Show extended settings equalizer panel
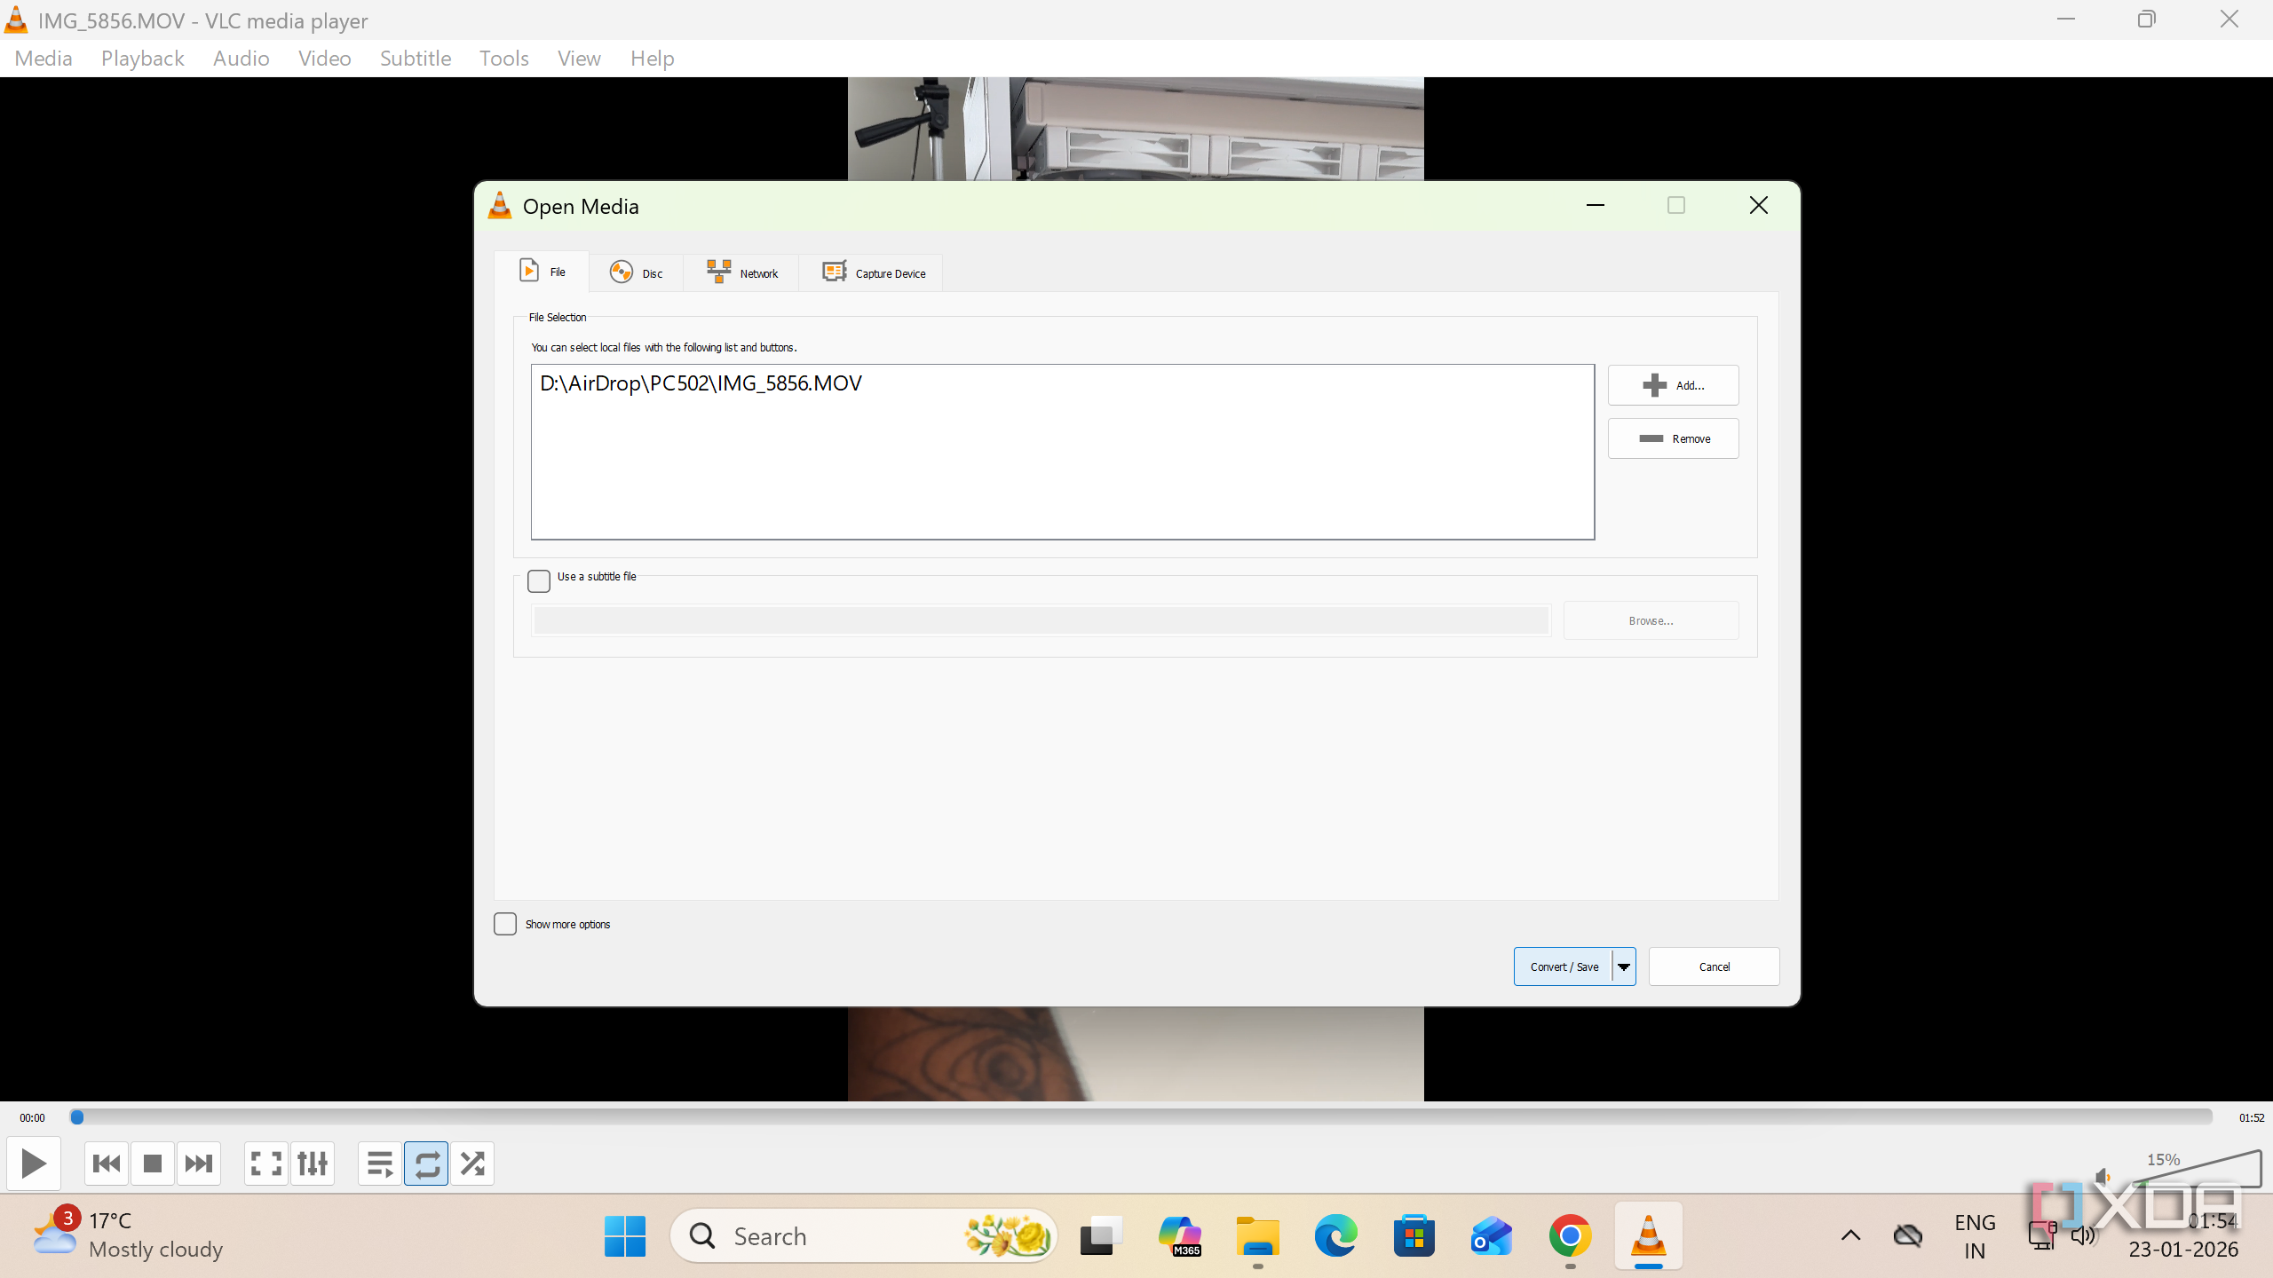Image resolution: width=2273 pixels, height=1278 pixels. click(x=313, y=1163)
